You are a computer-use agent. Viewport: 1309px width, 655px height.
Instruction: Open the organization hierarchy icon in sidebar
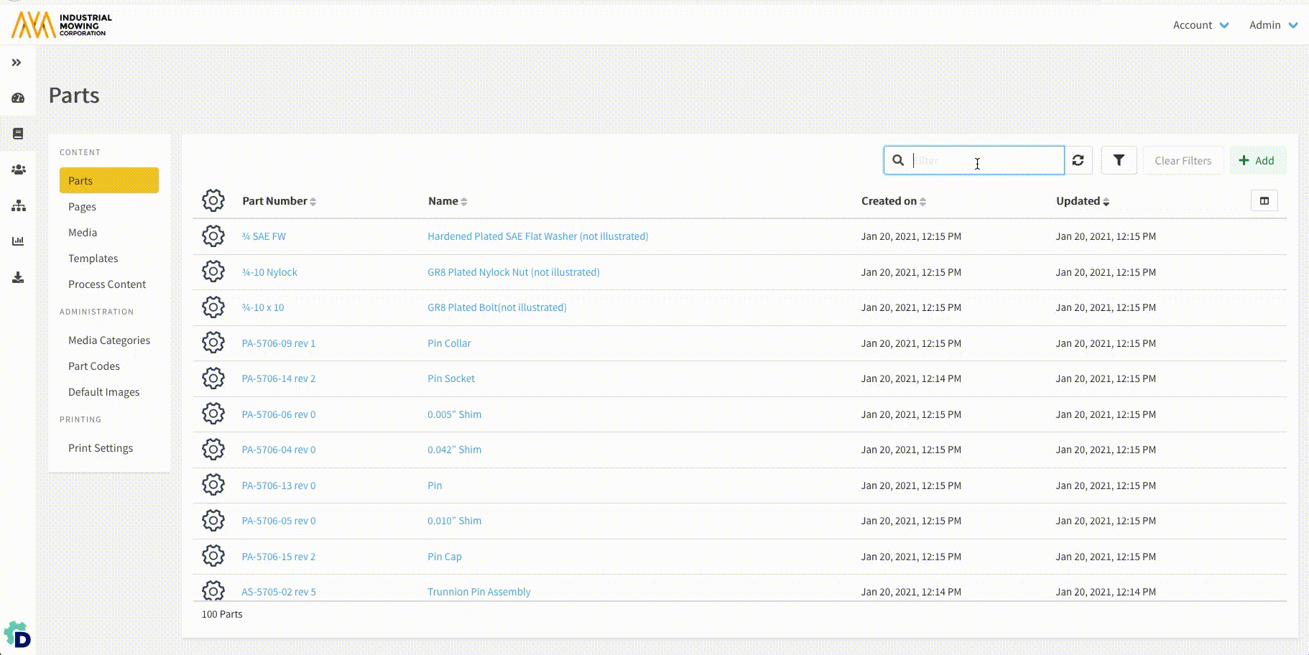point(18,206)
